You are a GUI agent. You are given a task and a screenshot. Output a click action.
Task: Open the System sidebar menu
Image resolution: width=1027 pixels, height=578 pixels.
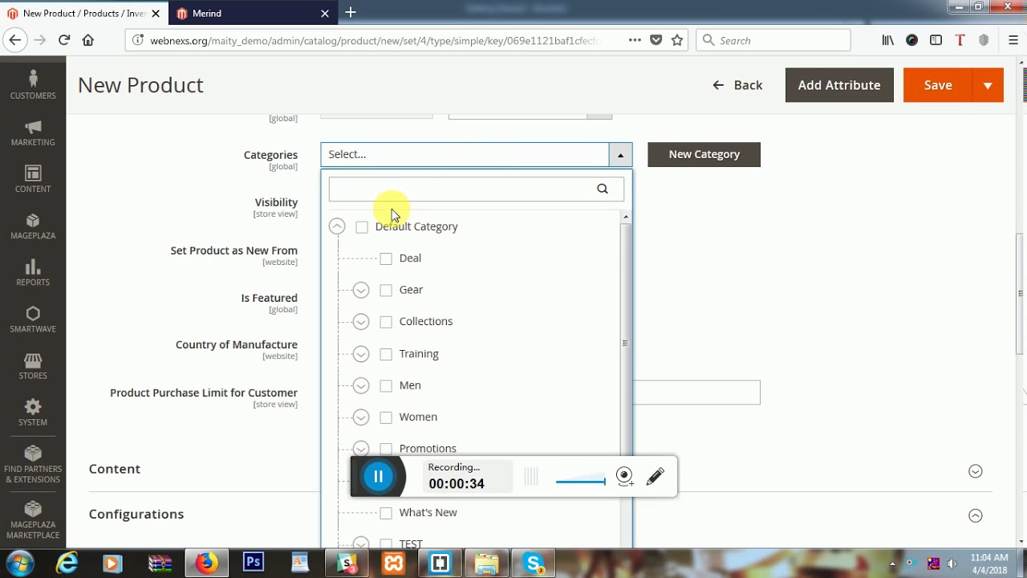pos(33,413)
